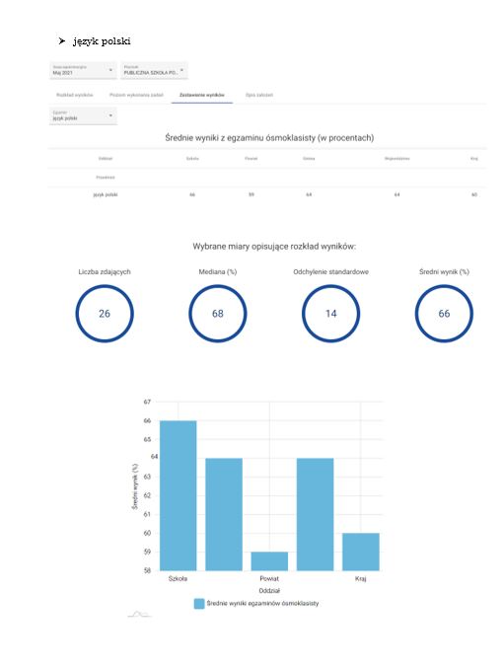Screen dimensions: 503x666
Task: Click the Średnie wyniki egzaminów legend label
Action: 262,604
